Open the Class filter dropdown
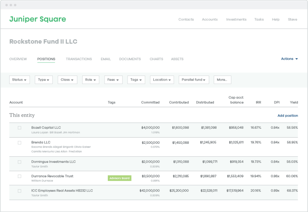 (67, 80)
